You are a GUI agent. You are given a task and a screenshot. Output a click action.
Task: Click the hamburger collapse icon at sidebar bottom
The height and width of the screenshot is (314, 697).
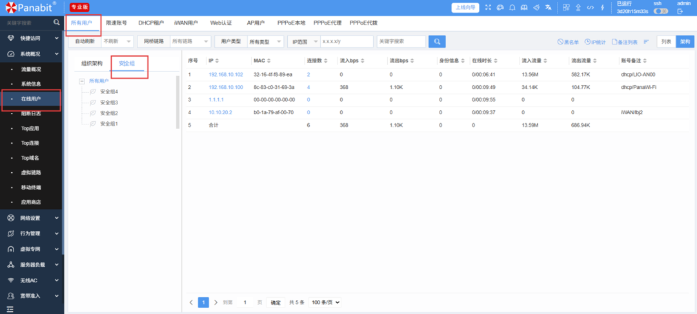[10, 309]
